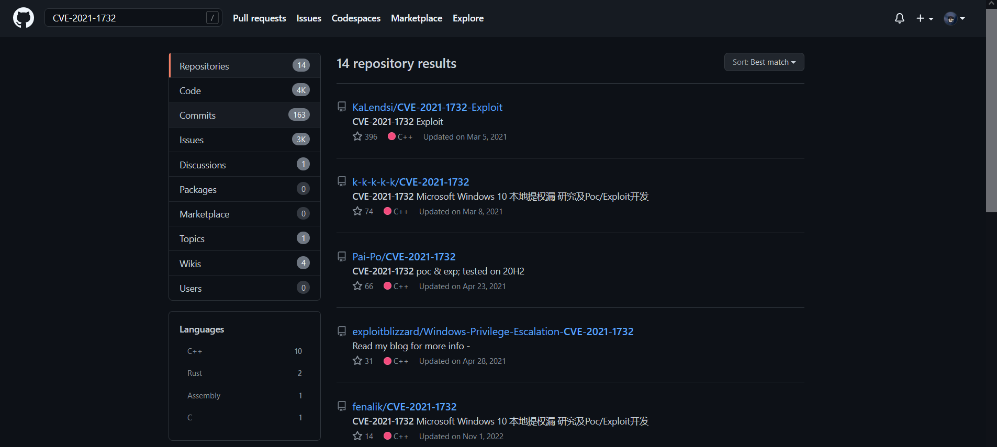Click the slash shortcut icon in search box

tap(212, 18)
